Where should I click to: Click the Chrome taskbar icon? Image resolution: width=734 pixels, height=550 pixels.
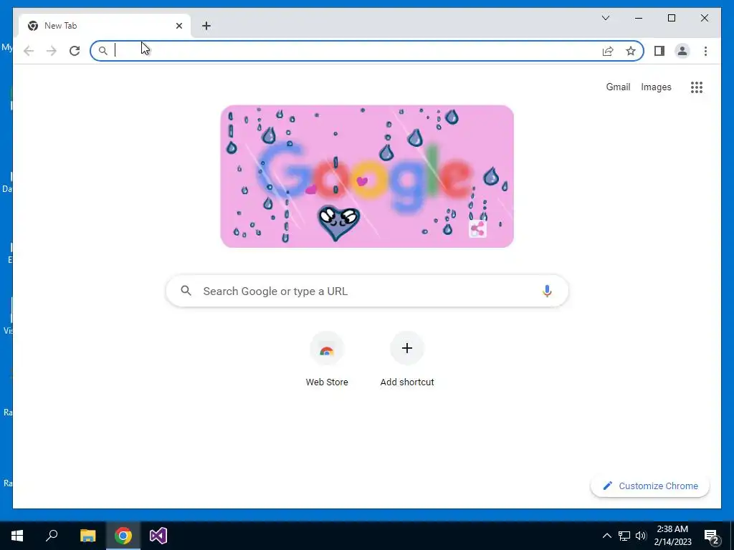point(123,536)
